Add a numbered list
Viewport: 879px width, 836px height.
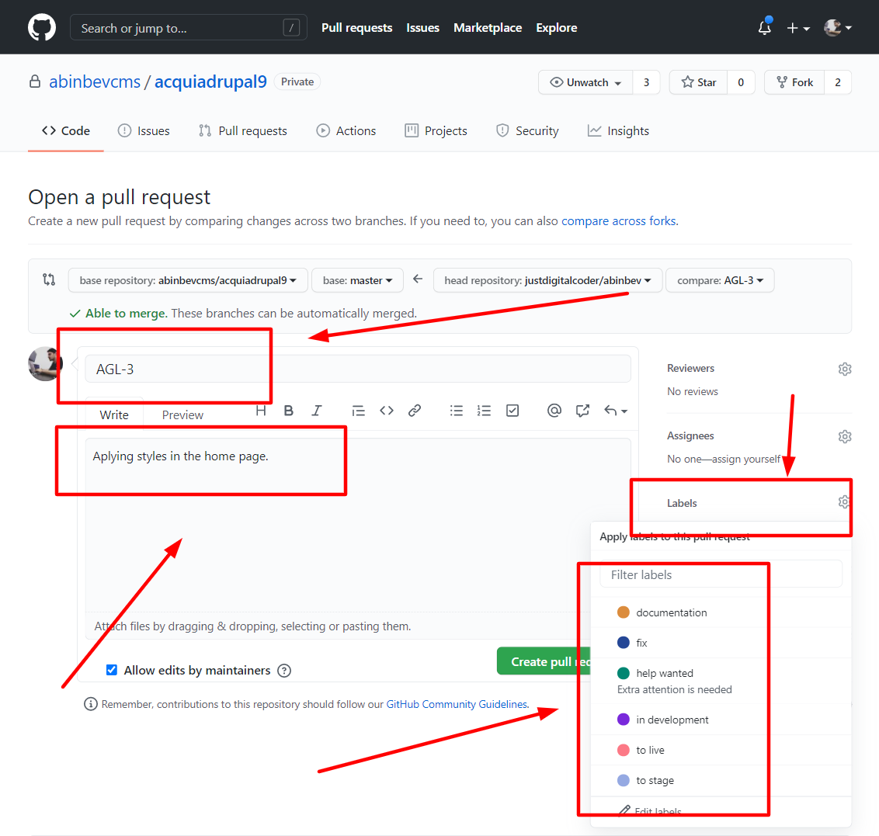pos(484,411)
